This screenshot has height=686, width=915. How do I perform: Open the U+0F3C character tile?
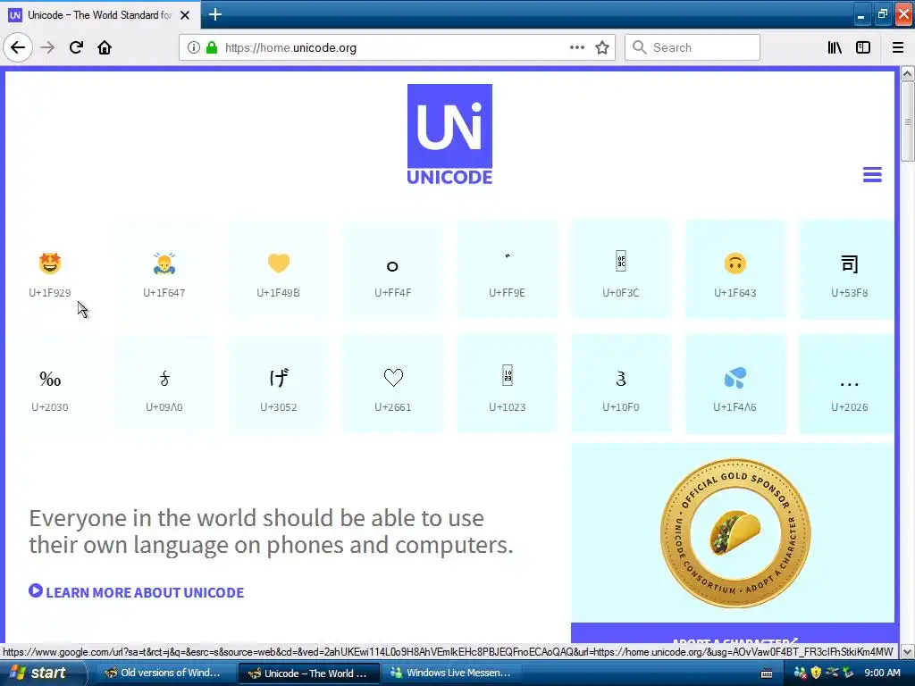pos(621,270)
